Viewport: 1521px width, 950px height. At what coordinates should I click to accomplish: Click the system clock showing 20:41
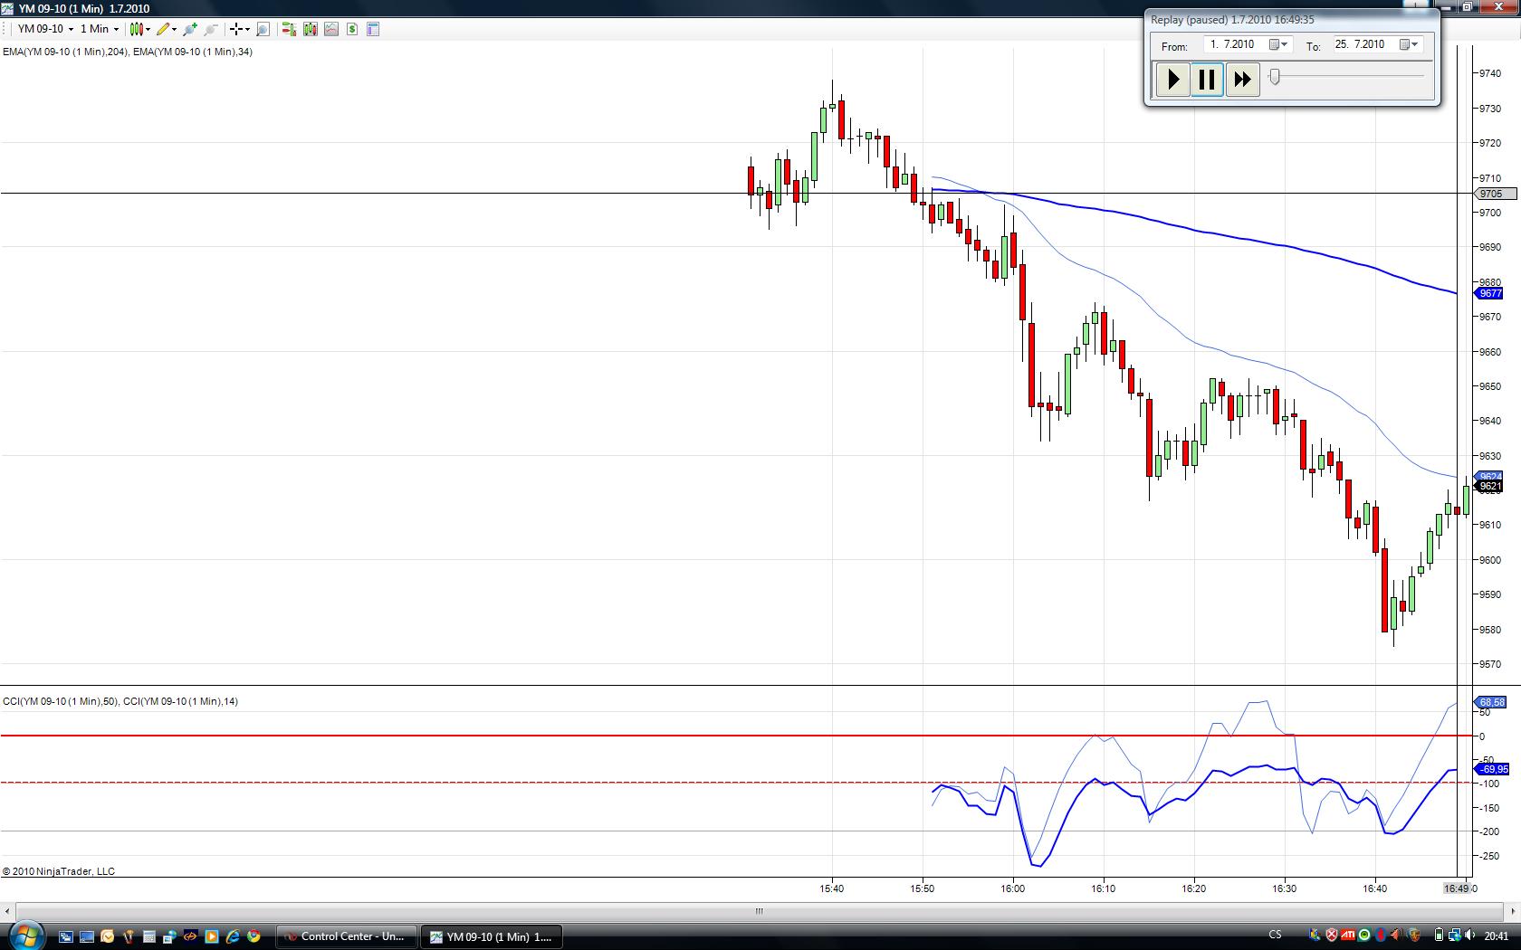tap(1497, 936)
